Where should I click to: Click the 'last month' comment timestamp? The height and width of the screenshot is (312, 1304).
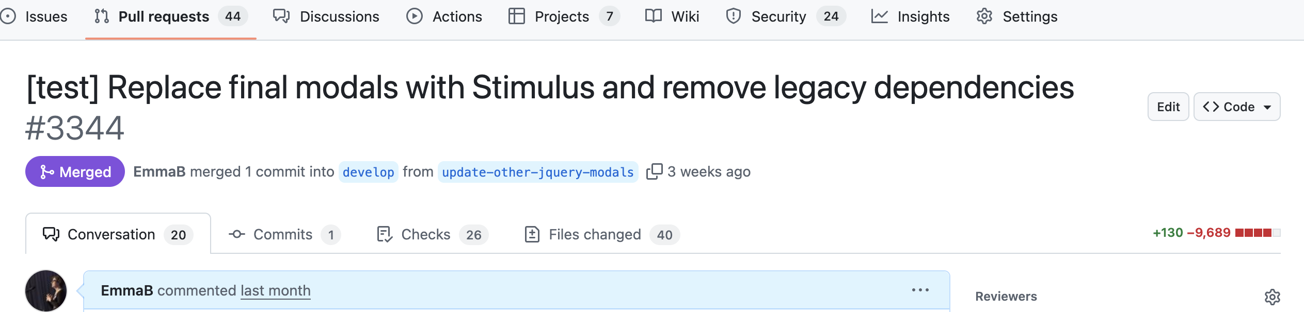point(276,290)
